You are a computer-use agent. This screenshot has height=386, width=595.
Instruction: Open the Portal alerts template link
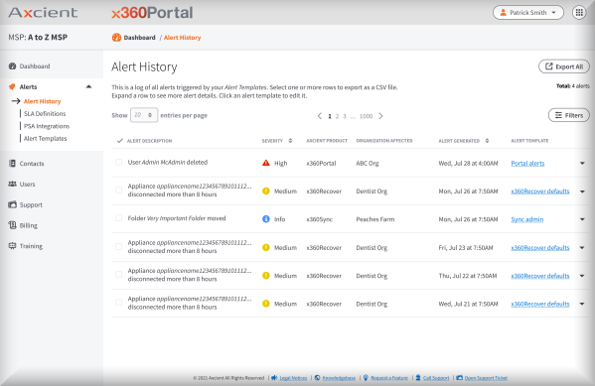[527, 164]
